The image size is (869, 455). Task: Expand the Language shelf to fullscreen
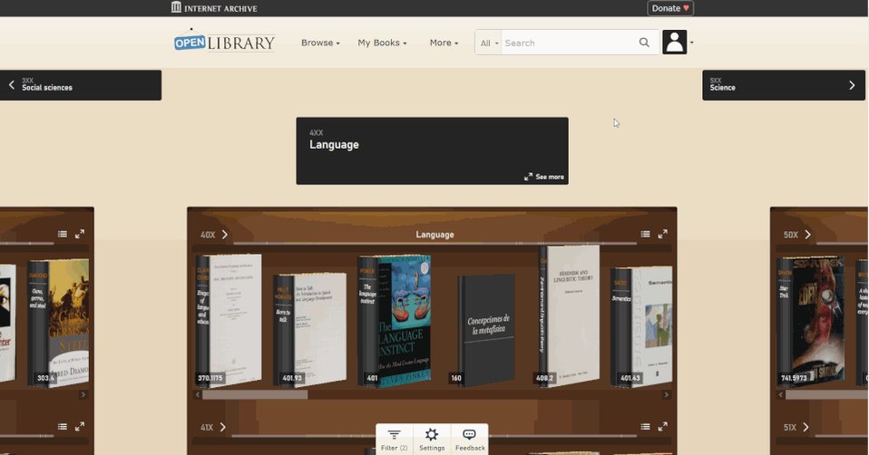663,234
